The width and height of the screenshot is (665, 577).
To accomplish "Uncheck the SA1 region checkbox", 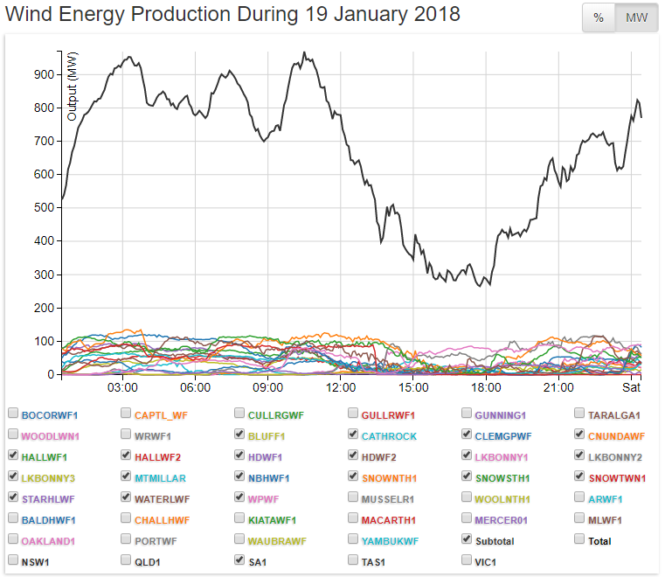I will 240,560.
